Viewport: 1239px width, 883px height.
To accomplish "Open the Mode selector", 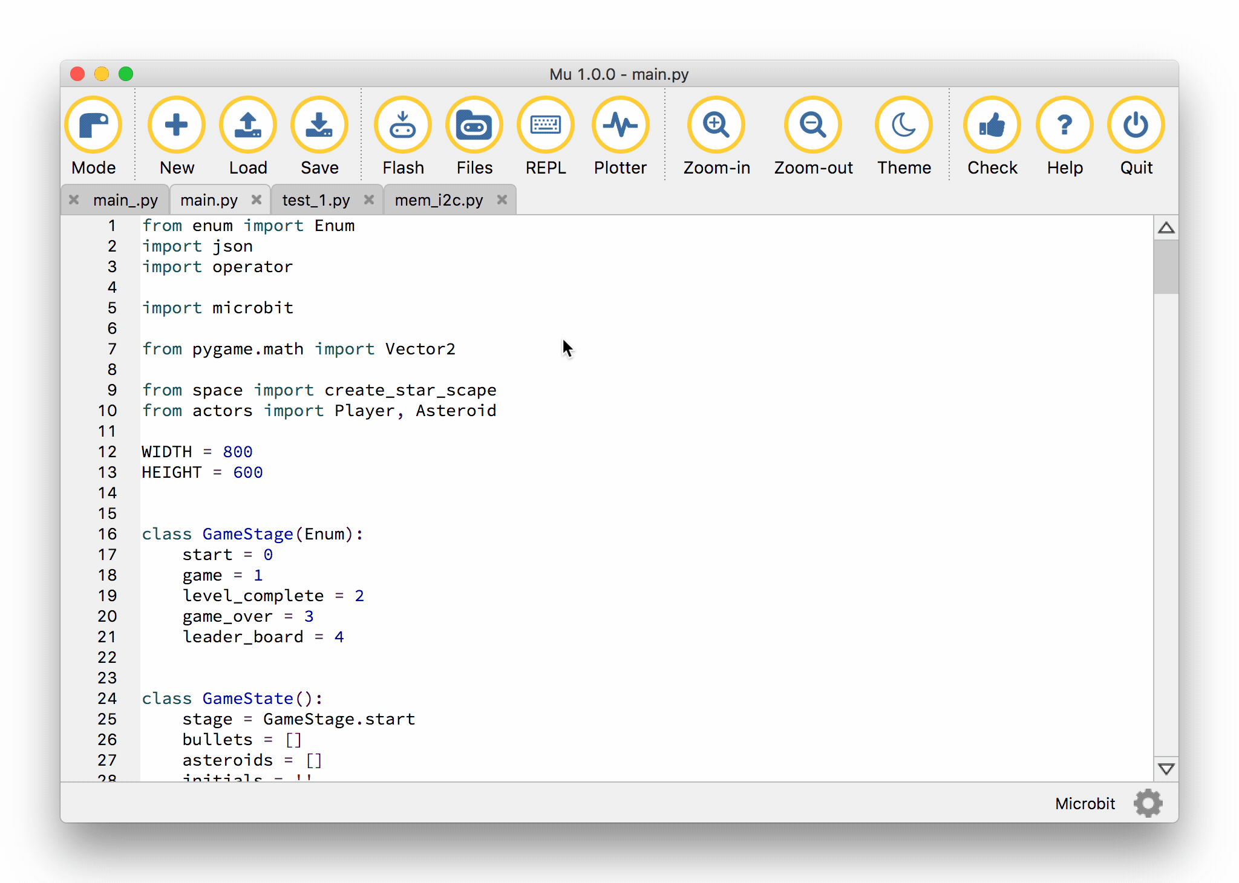I will pyautogui.click(x=93, y=126).
